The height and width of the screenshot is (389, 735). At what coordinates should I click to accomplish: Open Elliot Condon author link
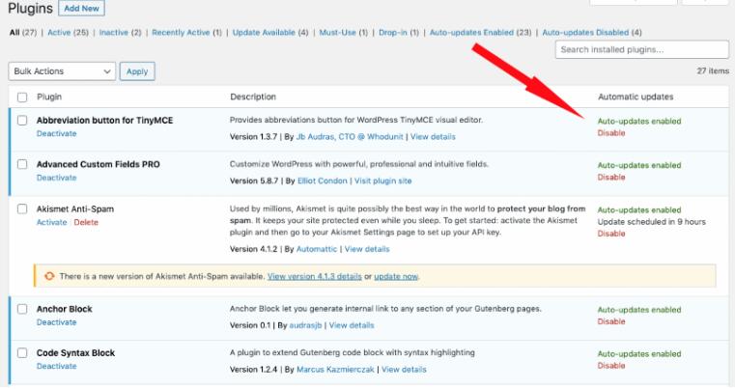(x=322, y=181)
